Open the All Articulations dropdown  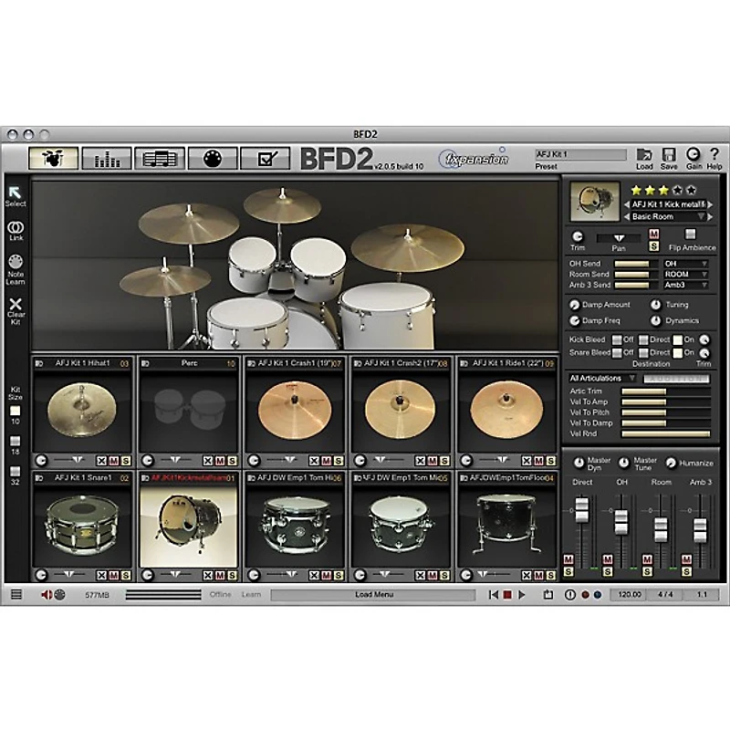point(602,378)
